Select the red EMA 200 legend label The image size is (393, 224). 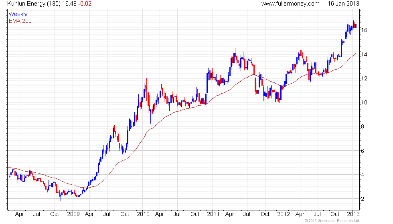(x=20, y=21)
